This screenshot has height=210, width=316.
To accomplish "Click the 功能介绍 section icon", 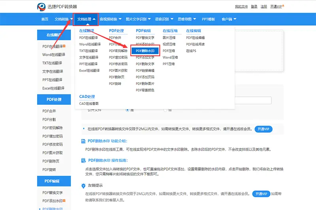I will point(83,141).
